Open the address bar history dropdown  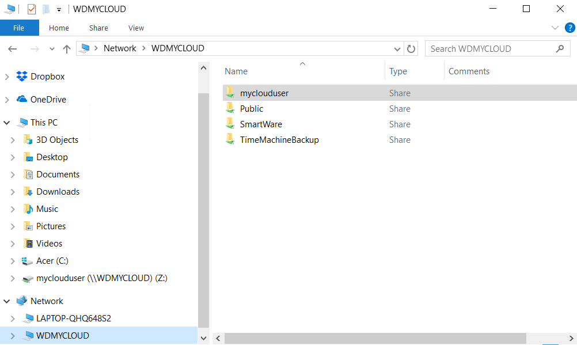click(x=397, y=48)
